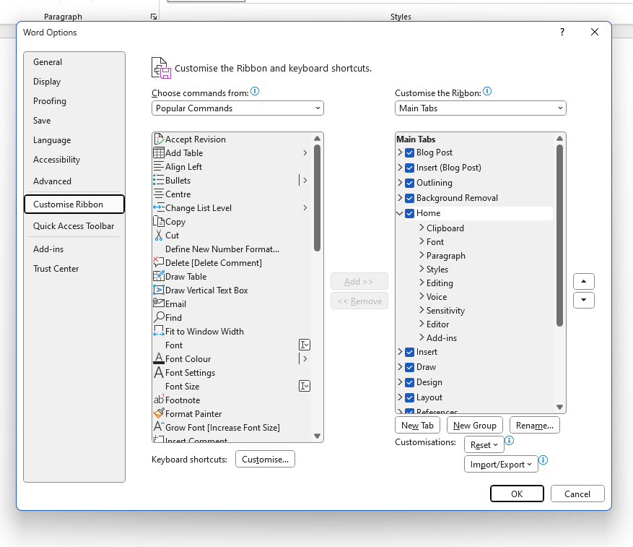633x547 pixels.
Task: Click the Font Colour icon
Action: pyautogui.click(x=159, y=358)
